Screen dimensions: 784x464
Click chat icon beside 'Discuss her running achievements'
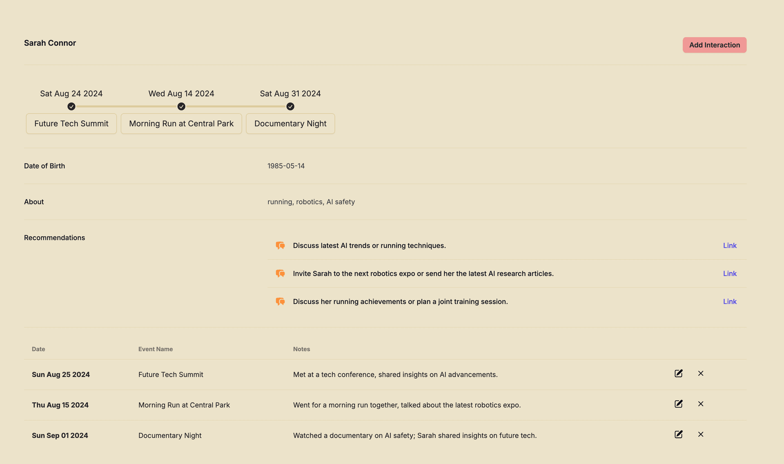[280, 301]
